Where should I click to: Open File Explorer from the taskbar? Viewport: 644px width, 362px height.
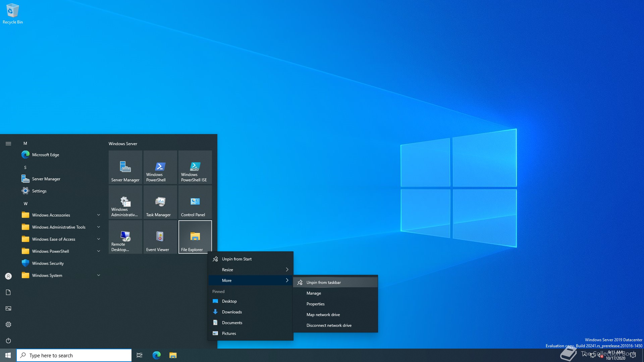click(x=173, y=355)
